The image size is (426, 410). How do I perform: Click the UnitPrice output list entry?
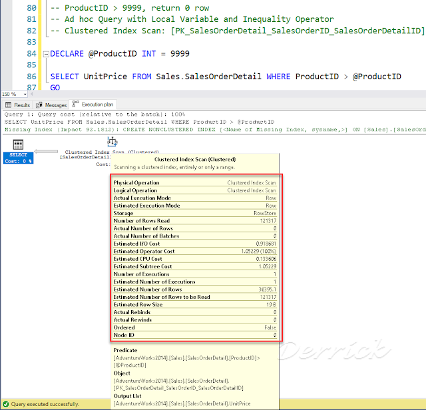tap(182, 403)
